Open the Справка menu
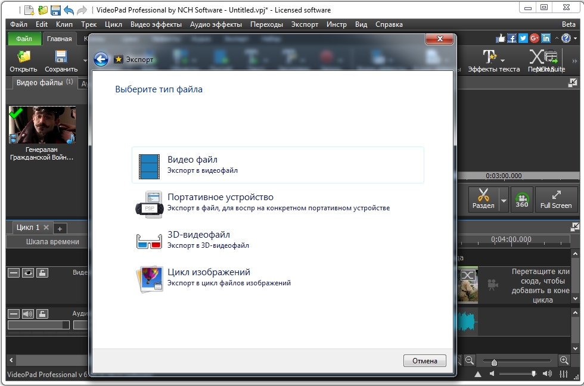The width and height of the screenshot is (584, 386). (x=389, y=24)
